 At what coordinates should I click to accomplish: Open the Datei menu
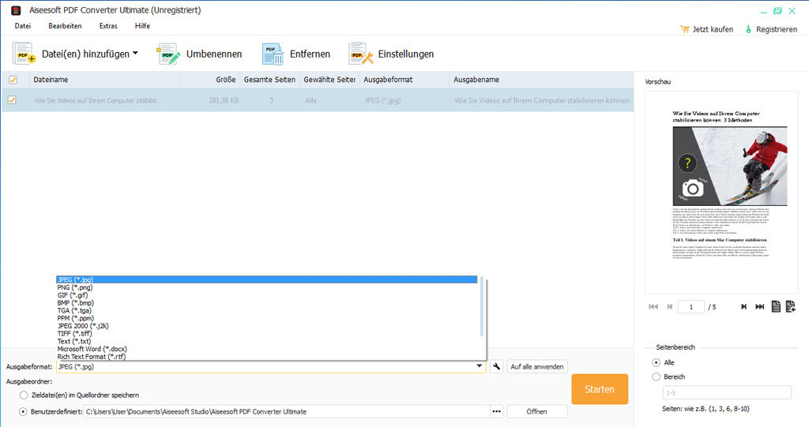point(23,26)
